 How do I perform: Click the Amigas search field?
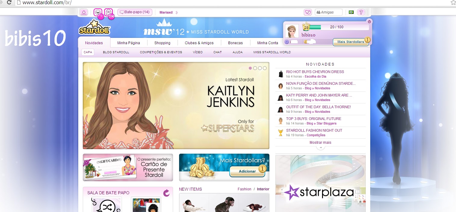329,12
